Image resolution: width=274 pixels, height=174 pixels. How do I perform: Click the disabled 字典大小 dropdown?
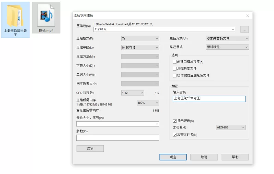tap(140, 66)
